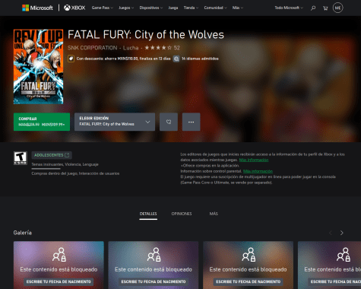Unlock third gallery item with birth date
The image size is (361, 289).
[x=248, y=281]
